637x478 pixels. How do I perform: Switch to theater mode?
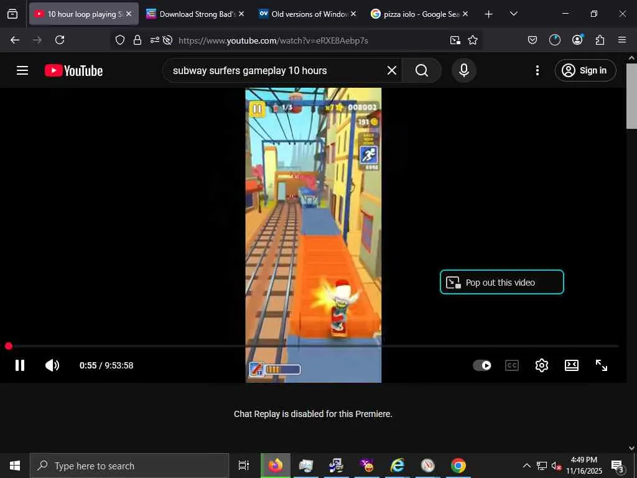[x=572, y=365]
